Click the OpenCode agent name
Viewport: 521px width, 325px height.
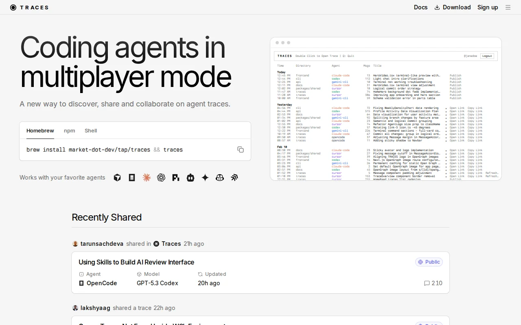point(102,283)
